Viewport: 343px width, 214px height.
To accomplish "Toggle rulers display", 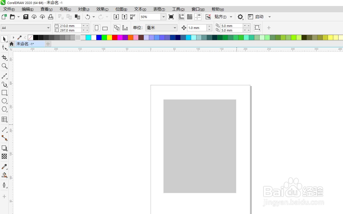I will coord(181,17).
